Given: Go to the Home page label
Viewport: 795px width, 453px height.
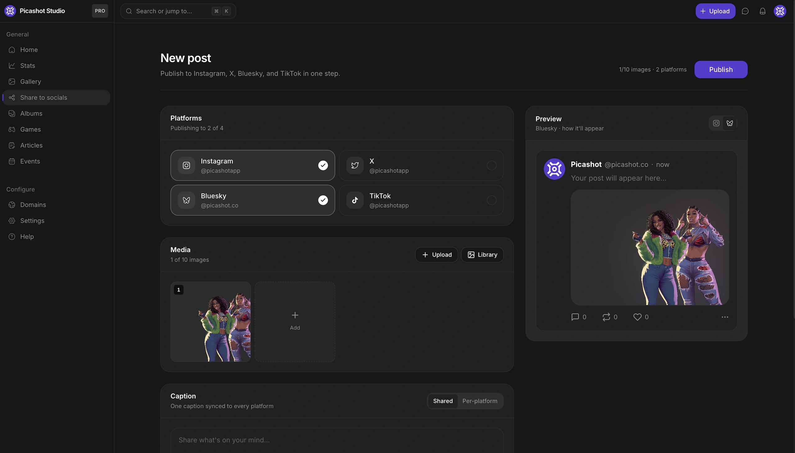Looking at the screenshot, I should (x=29, y=50).
